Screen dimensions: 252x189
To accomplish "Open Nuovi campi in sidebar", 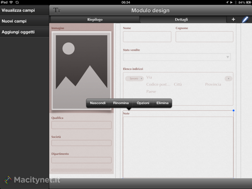I will coord(25,21).
